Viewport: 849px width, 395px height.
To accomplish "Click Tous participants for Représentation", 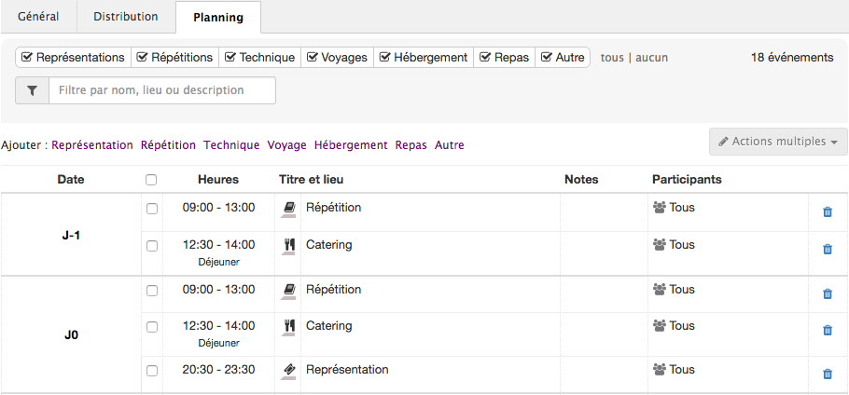I will pyautogui.click(x=682, y=370).
